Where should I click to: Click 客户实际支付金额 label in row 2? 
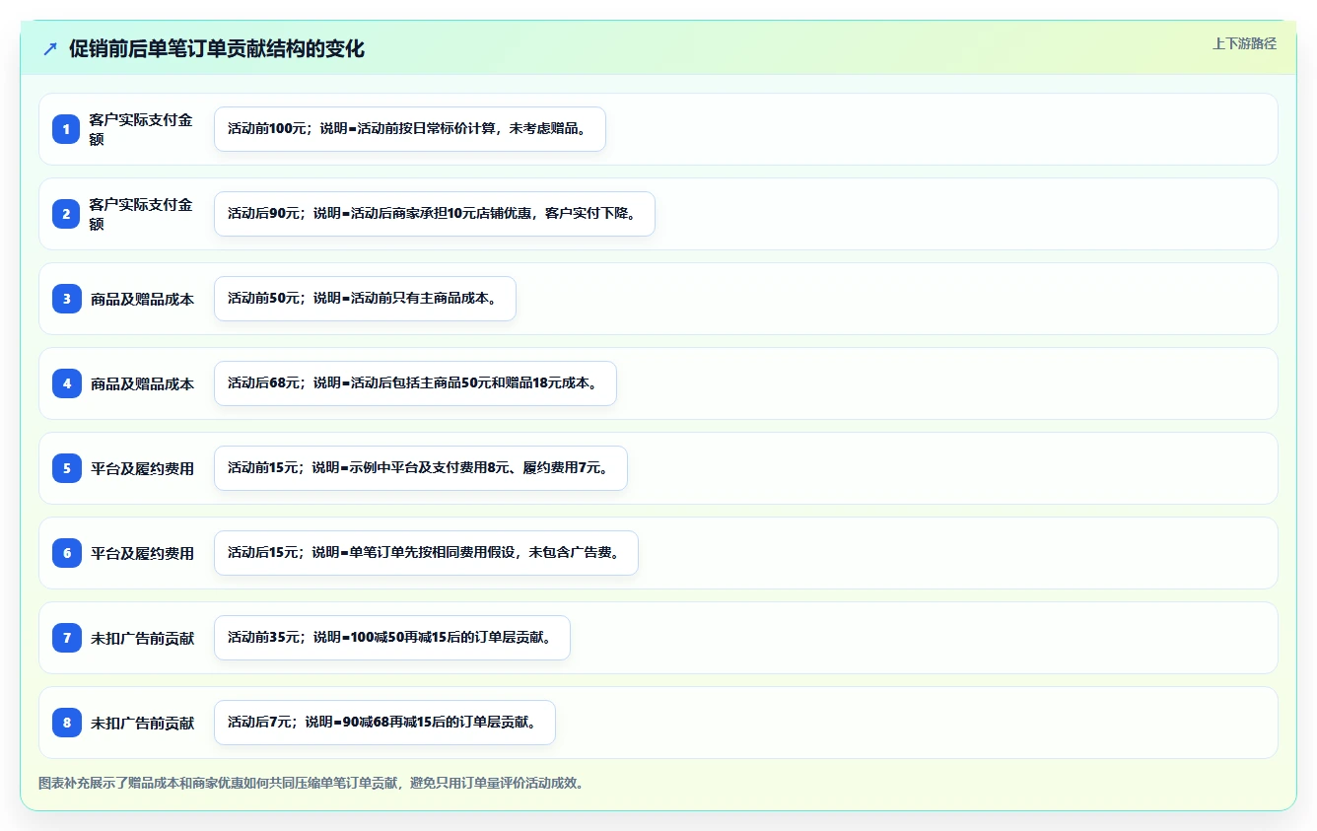141,214
